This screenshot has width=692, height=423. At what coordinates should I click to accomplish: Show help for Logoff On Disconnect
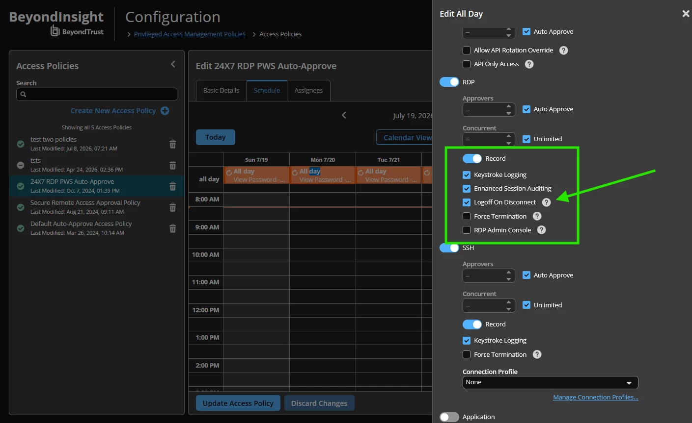[547, 202]
